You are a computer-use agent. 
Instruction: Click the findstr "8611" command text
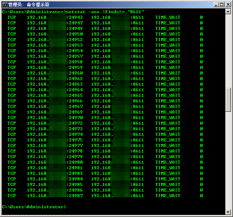(125, 12)
